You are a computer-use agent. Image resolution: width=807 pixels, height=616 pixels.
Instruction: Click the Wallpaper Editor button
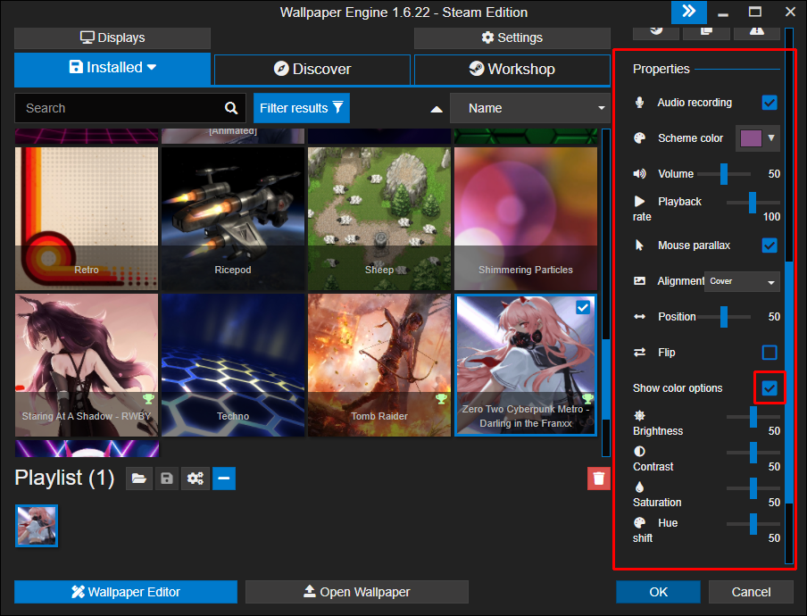pyautogui.click(x=126, y=591)
